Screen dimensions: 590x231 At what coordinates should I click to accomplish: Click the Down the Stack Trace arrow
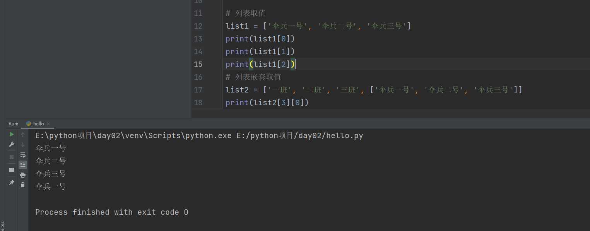pos(23,145)
